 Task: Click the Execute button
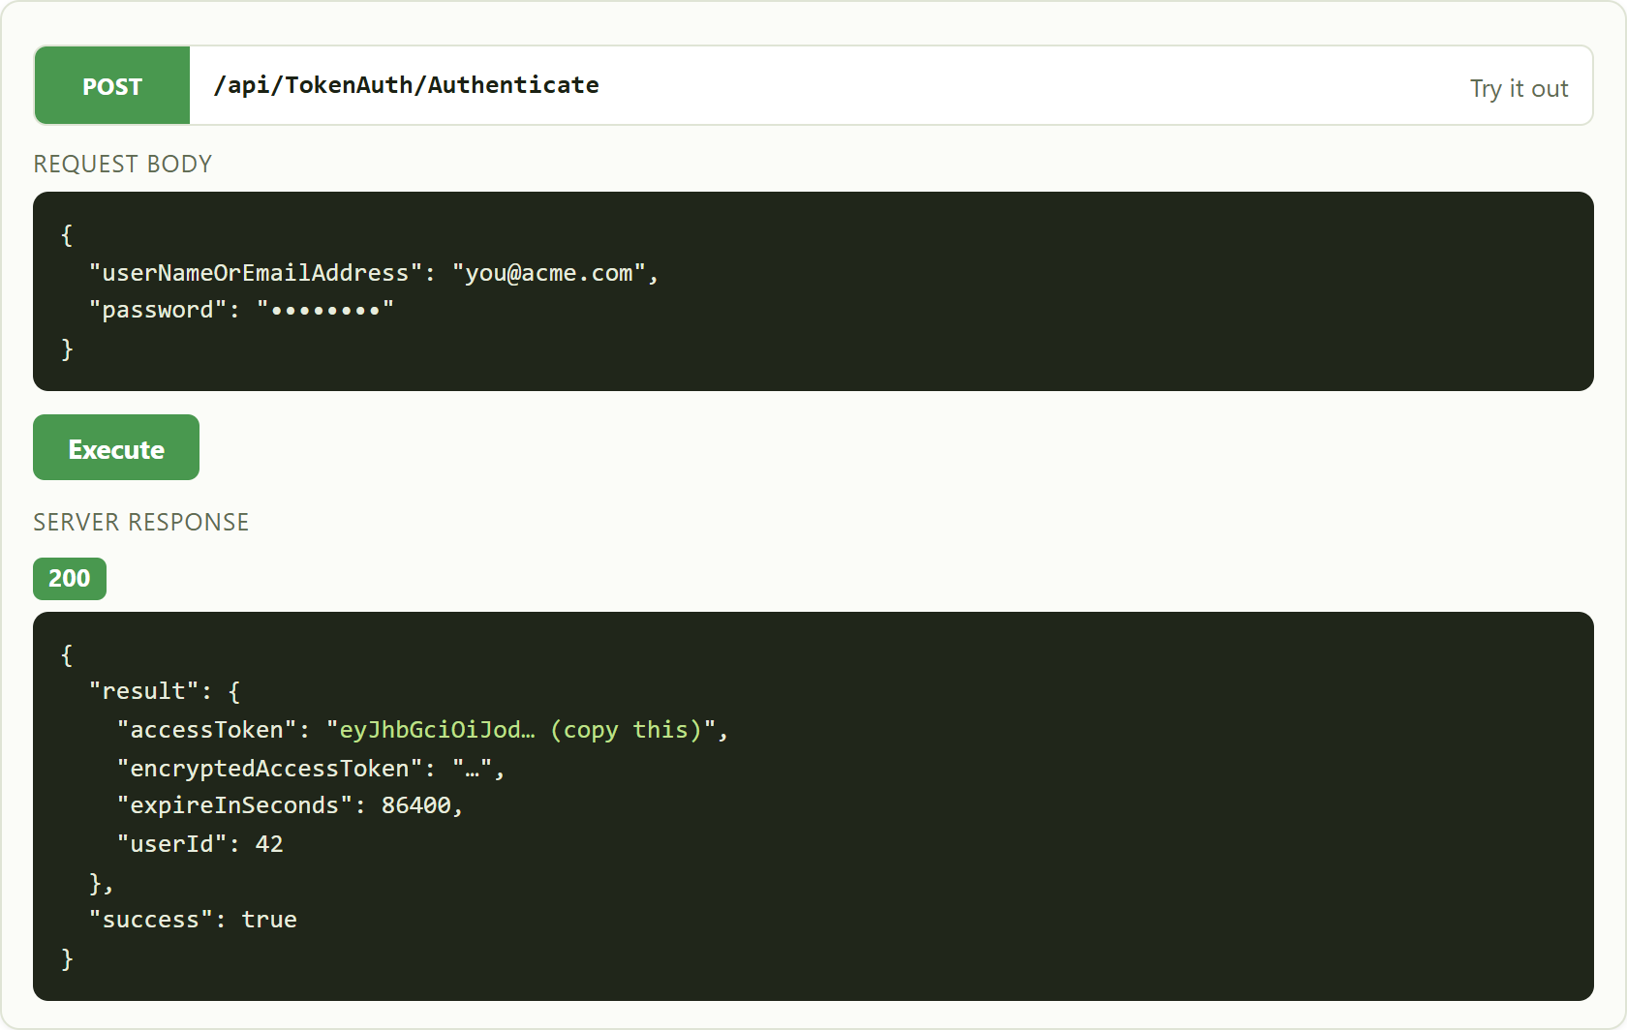tap(116, 447)
